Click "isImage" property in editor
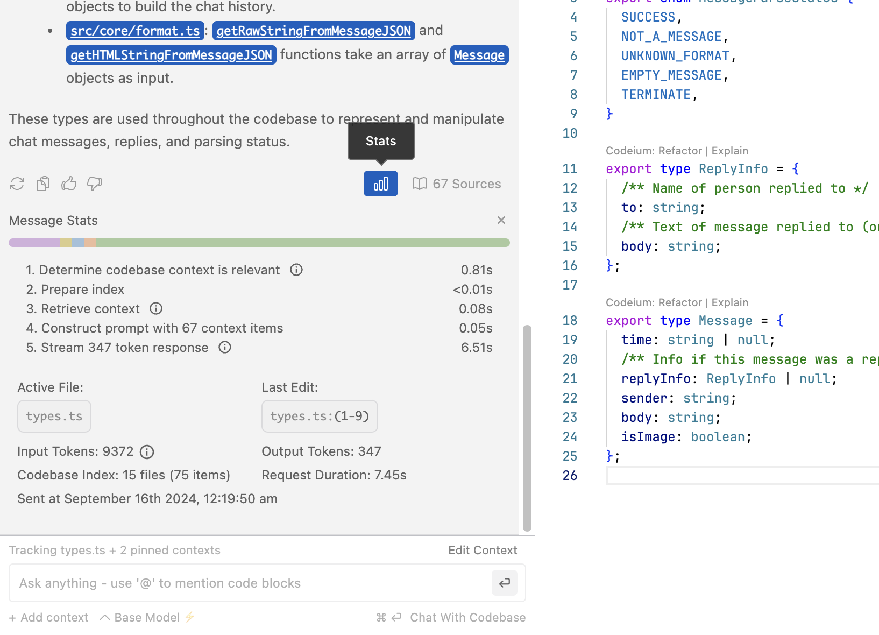 pos(648,436)
